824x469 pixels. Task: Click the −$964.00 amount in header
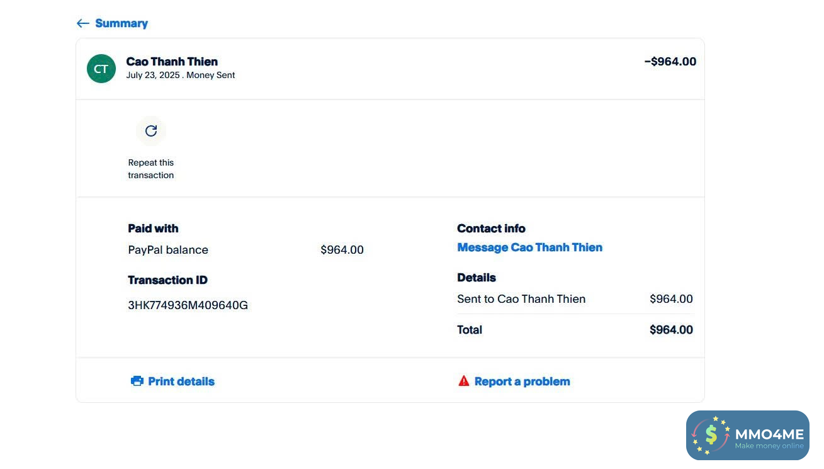670,62
